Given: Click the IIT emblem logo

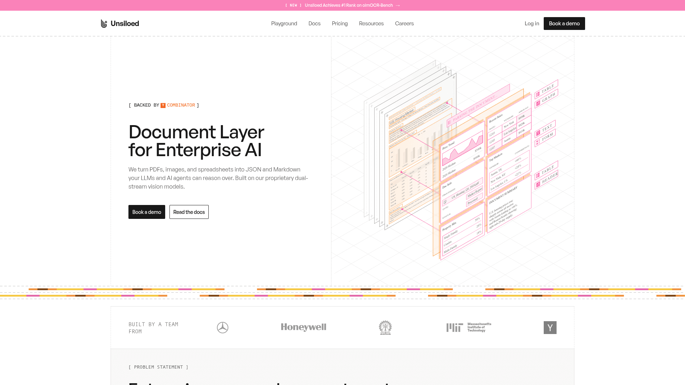Looking at the screenshot, I should point(385,328).
